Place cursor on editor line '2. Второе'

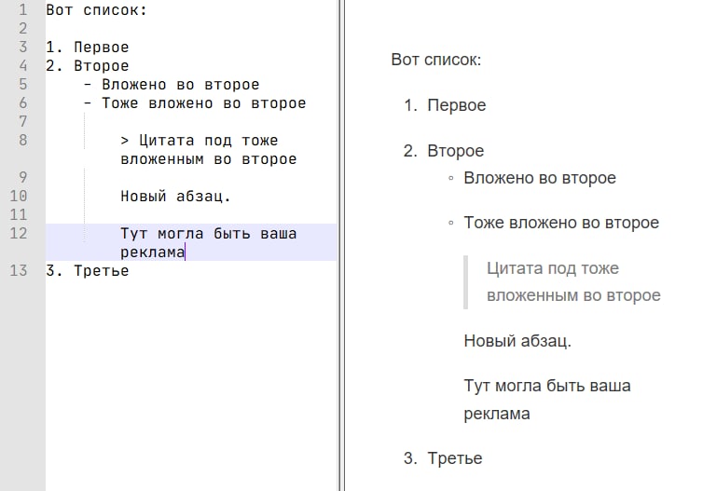coord(88,66)
